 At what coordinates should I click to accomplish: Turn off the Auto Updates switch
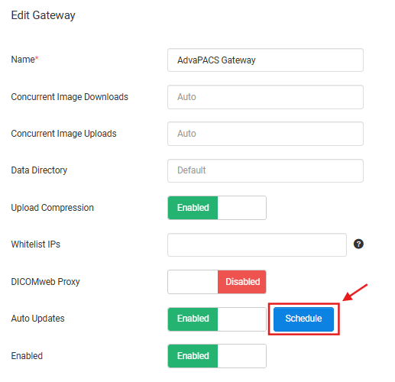pyautogui.click(x=217, y=319)
